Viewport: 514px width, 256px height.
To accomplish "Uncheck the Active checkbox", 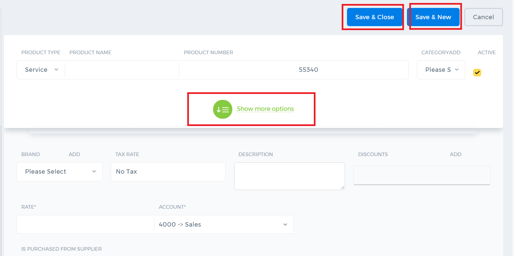I will 477,72.
